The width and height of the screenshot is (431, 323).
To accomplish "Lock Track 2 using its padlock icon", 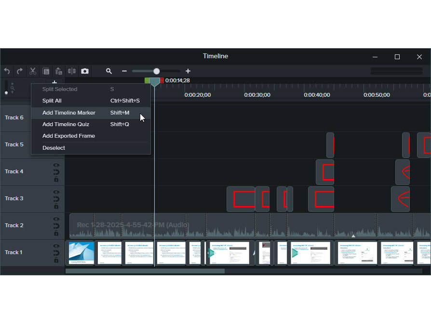I will click(56, 233).
